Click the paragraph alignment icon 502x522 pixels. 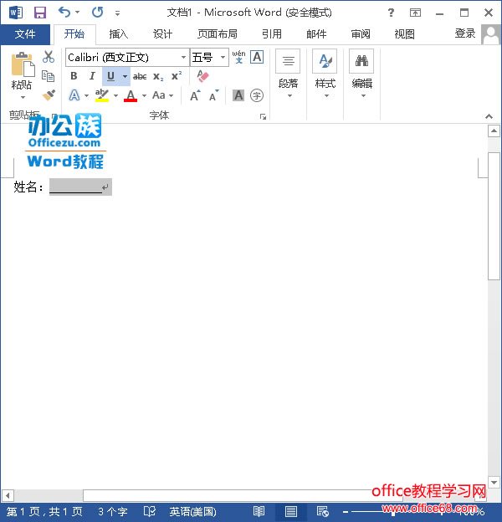288,61
